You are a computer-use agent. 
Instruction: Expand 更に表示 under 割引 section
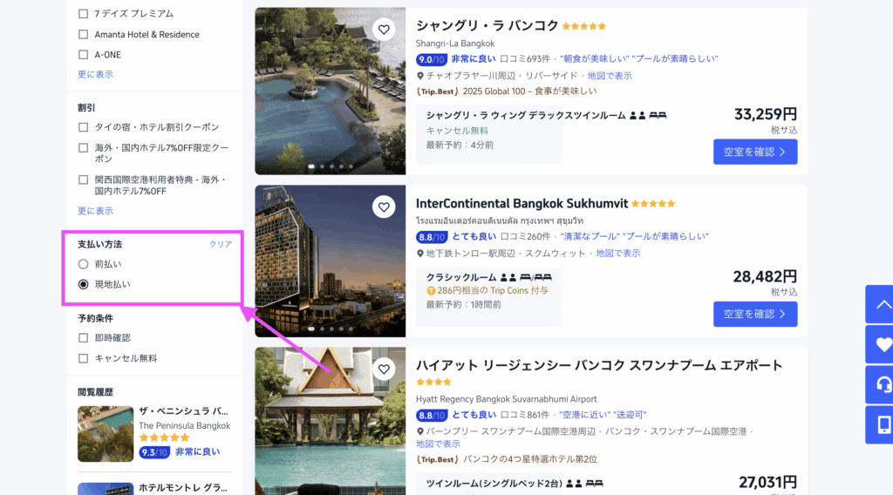(x=95, y=211)
